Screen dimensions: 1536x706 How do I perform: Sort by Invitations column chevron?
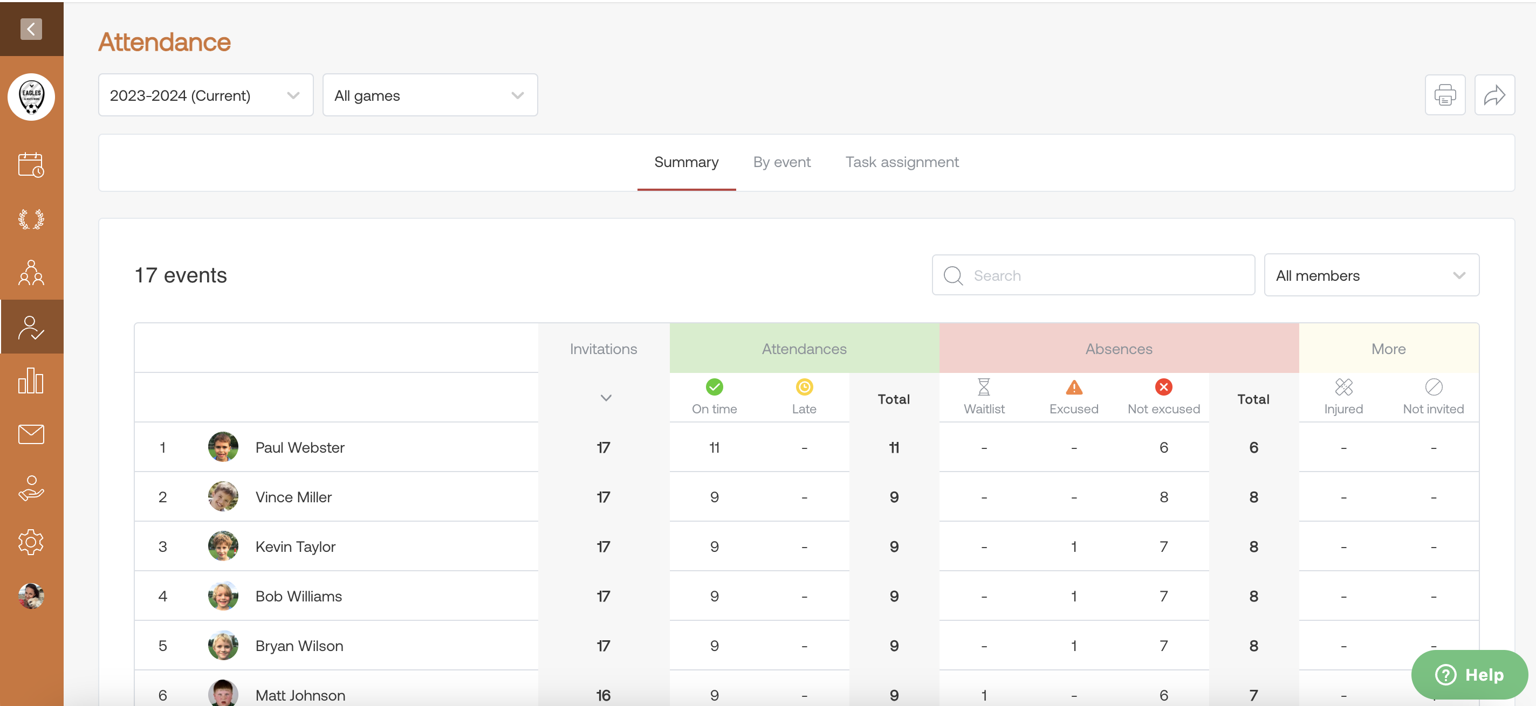pos(606,398)
